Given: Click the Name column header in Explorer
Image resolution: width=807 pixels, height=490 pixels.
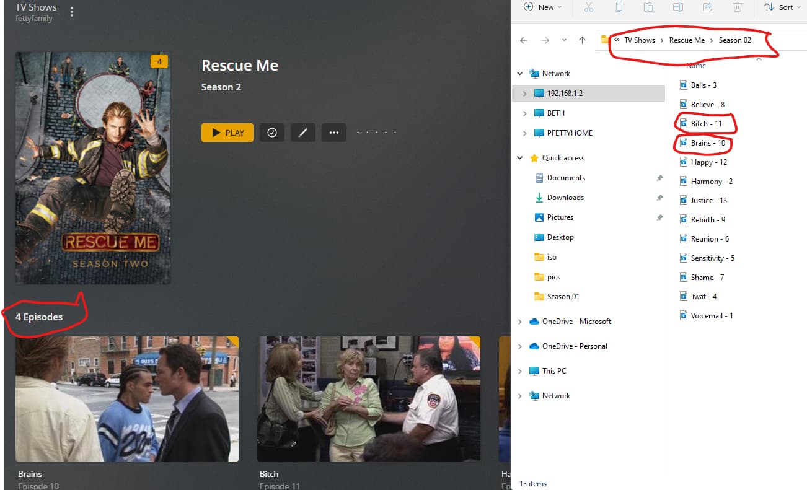Looking at the screenshot, I should tap(696, 66).
